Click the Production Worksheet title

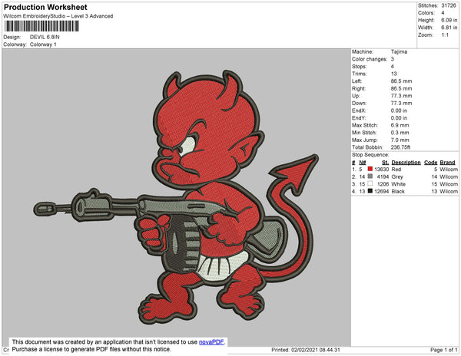pyautogui.click(x=45, y=7)
